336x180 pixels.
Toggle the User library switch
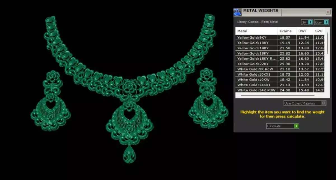click(321, 22)
